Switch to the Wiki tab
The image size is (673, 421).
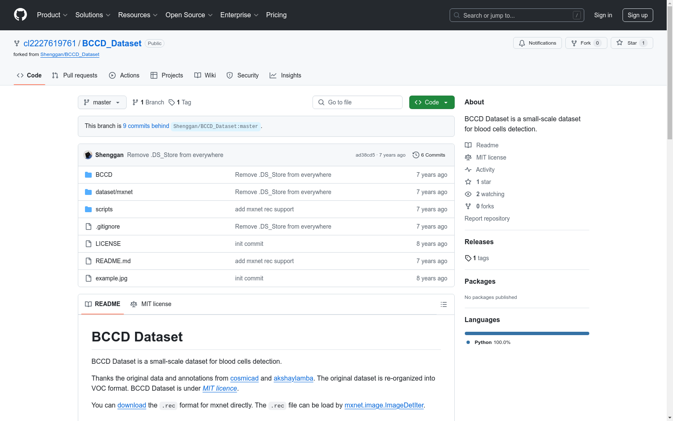tap(205, 75)
